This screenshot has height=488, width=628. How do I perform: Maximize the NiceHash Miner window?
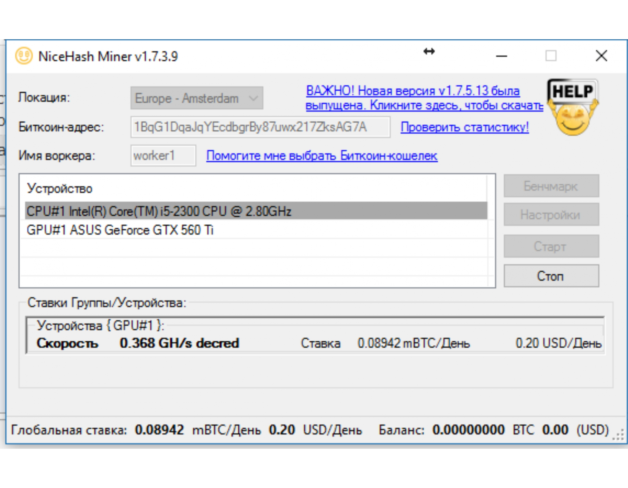551,56
